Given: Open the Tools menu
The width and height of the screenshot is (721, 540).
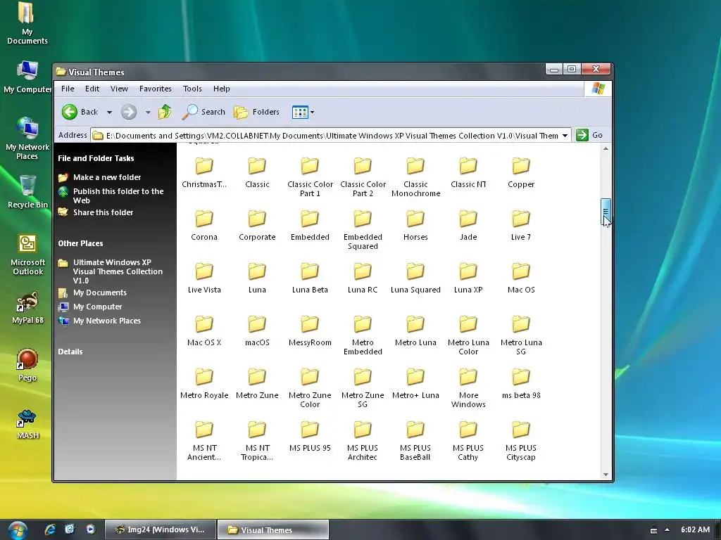Looking at the screenshot, I should [192, 89].
